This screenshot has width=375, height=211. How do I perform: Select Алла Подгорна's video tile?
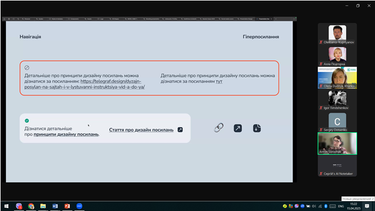337,56
